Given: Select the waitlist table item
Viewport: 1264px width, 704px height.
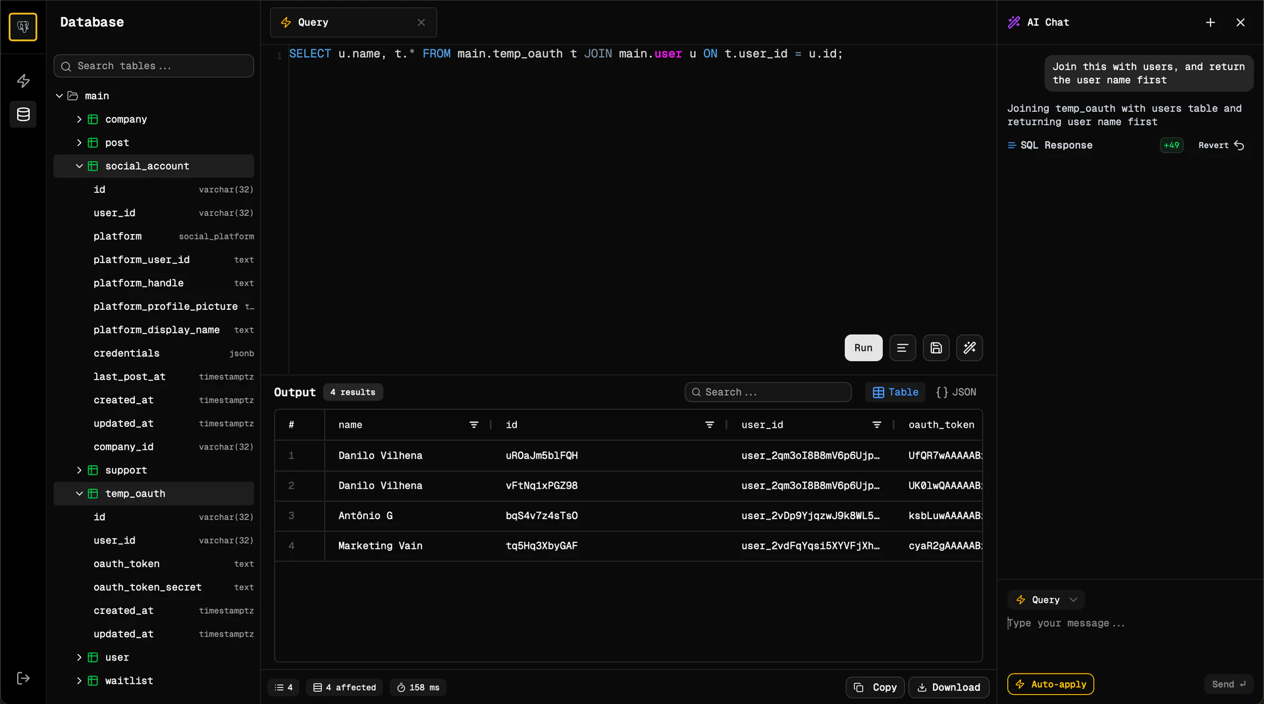Looking at the screenshot, I should (129, 681).
